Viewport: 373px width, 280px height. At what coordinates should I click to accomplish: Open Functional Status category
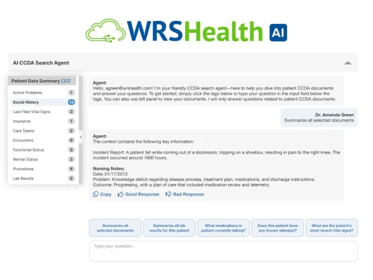pos(44,150)
